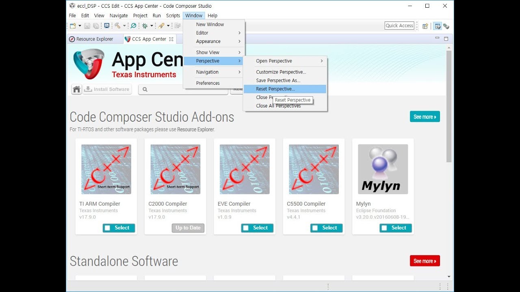Choose Reset Perspective from the submenu
Viewport: 520px width, 292px height.
[x=285, y=89]
